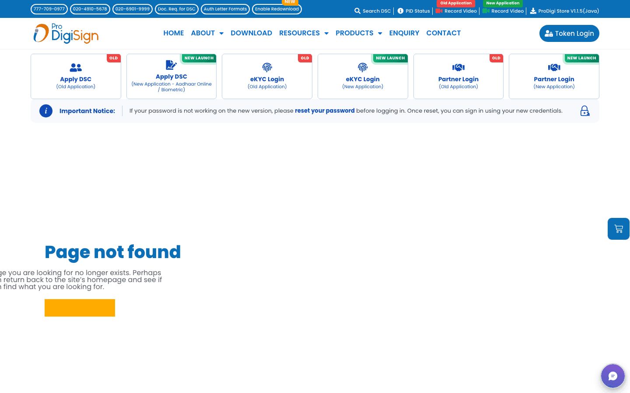Go to the HOME menu item
Screen dimensions: 630x393
click(174, 33)
